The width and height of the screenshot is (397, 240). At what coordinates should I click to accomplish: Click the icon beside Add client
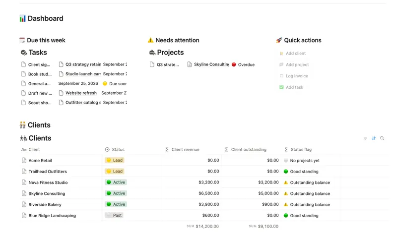click(x=281, y=54)
